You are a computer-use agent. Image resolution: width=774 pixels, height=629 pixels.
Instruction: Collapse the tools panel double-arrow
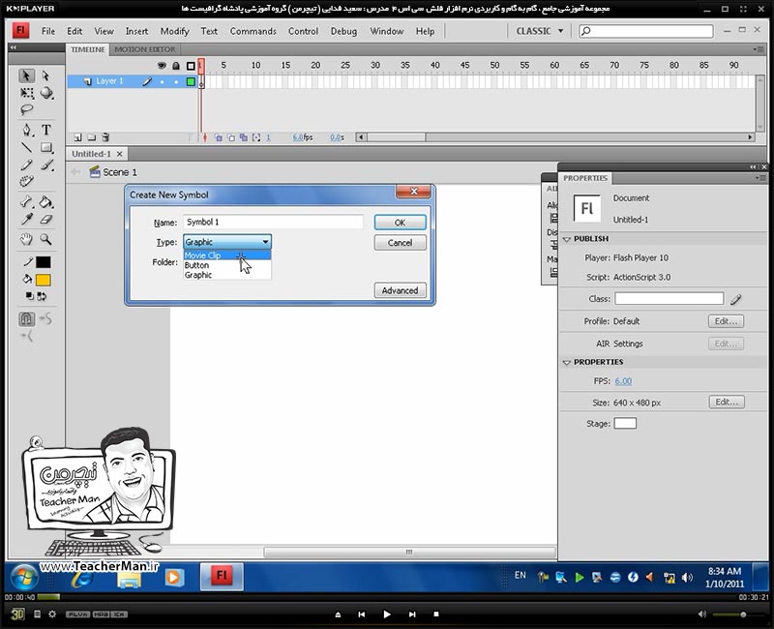(14, 47)
